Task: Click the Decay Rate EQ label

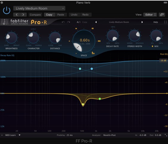Action: point(7,56)
